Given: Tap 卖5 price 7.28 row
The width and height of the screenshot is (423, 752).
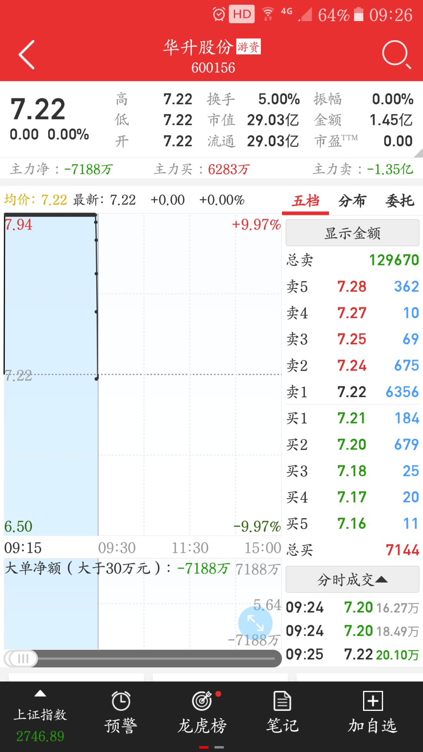Looking at the screenshot, I should (352, 287).
